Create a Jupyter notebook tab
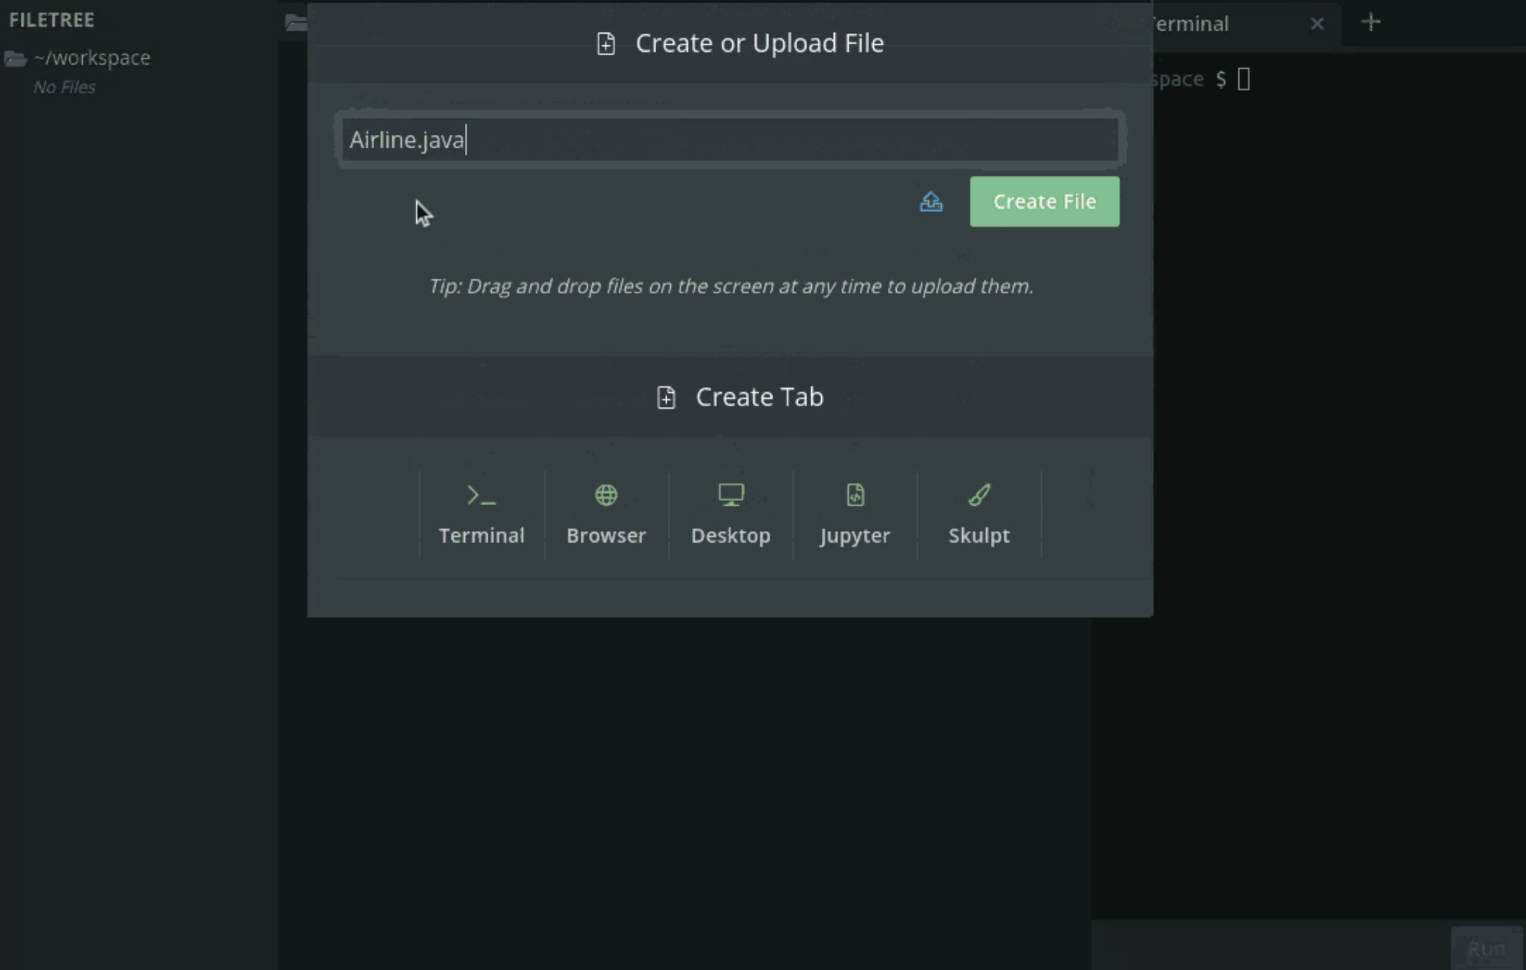 point(854,514)
